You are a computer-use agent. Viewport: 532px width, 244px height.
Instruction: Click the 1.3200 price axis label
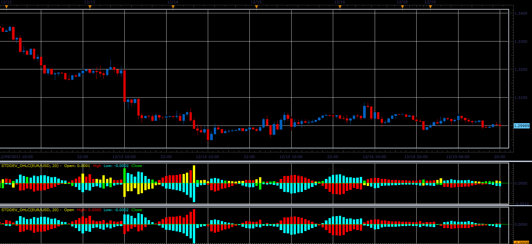[x=521, y=69]
